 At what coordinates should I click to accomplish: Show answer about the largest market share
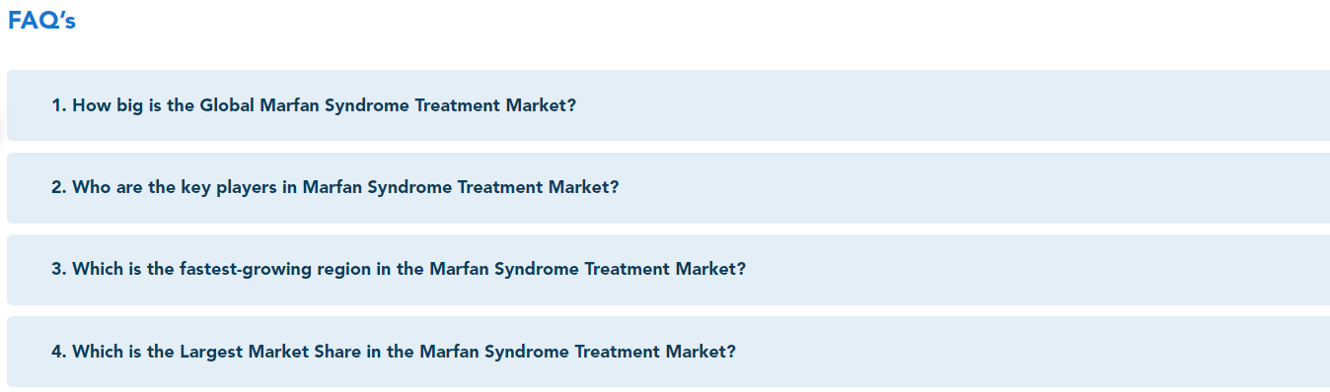point(668,352)
